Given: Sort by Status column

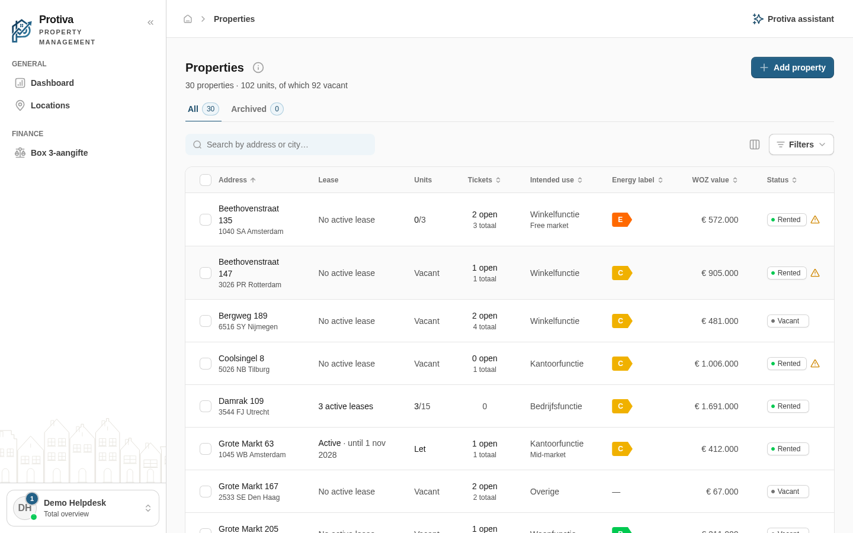Looking at the screenshot, I should (782, 180).
